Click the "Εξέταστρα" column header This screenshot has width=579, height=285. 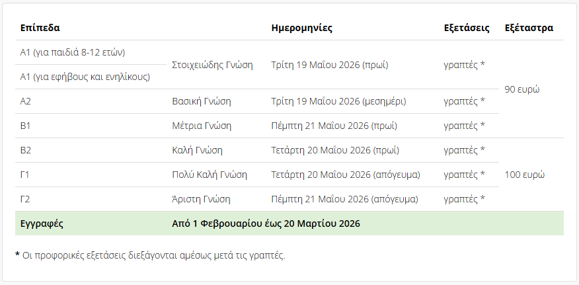click(529, 28)
